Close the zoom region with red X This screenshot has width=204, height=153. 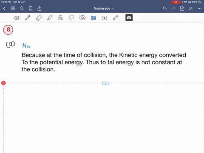[x=3, y=83]
